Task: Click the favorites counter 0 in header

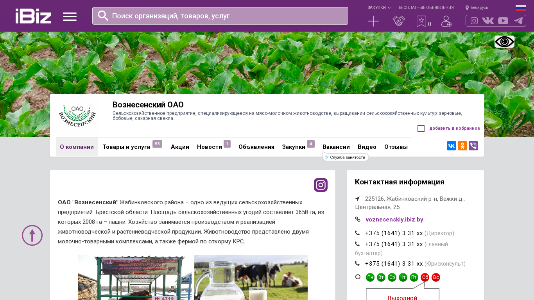Action: (430, 24)
